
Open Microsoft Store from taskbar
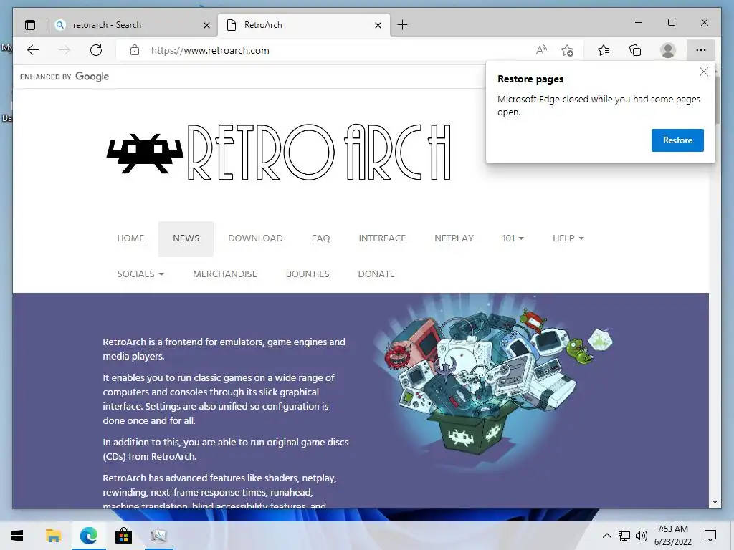pyautogui.click(x=123, y=536)
